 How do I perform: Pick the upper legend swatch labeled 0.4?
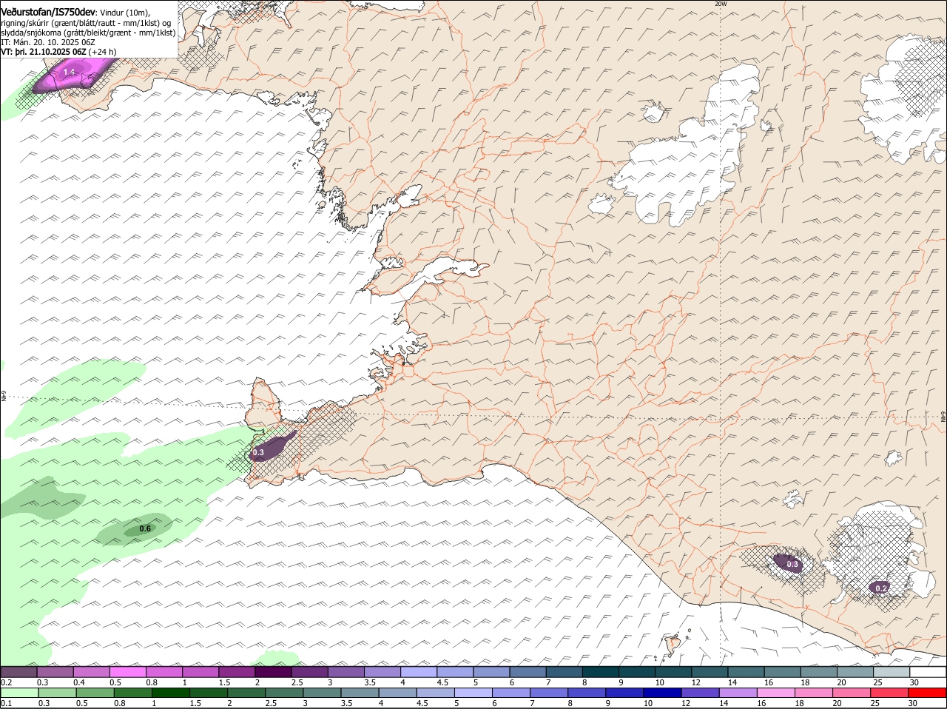tap(92, 672)
